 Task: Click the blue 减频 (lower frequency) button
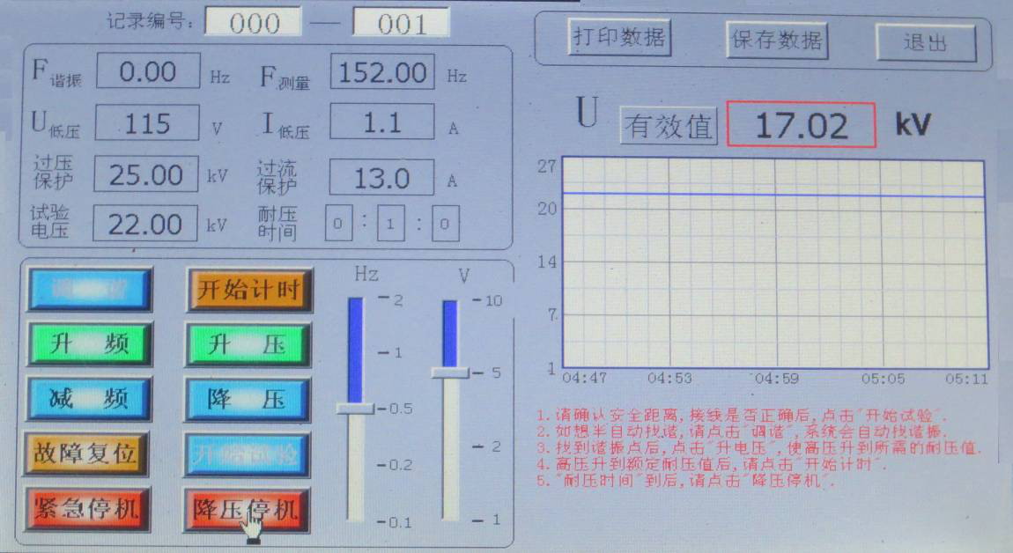(89, 399)
